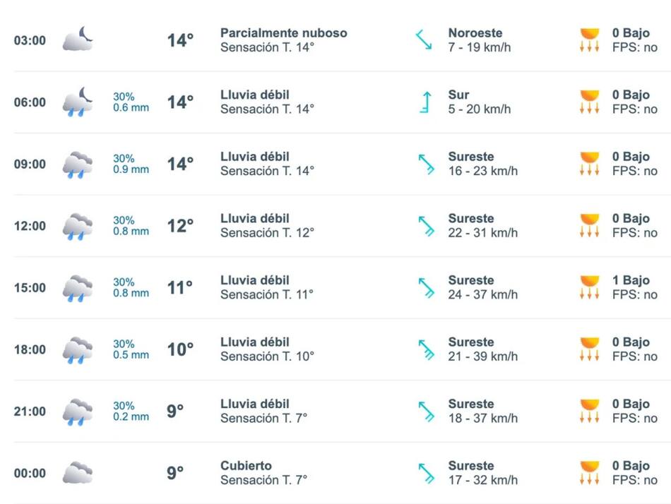Click the UV index sun icon at 15:00

pos(589,287)
